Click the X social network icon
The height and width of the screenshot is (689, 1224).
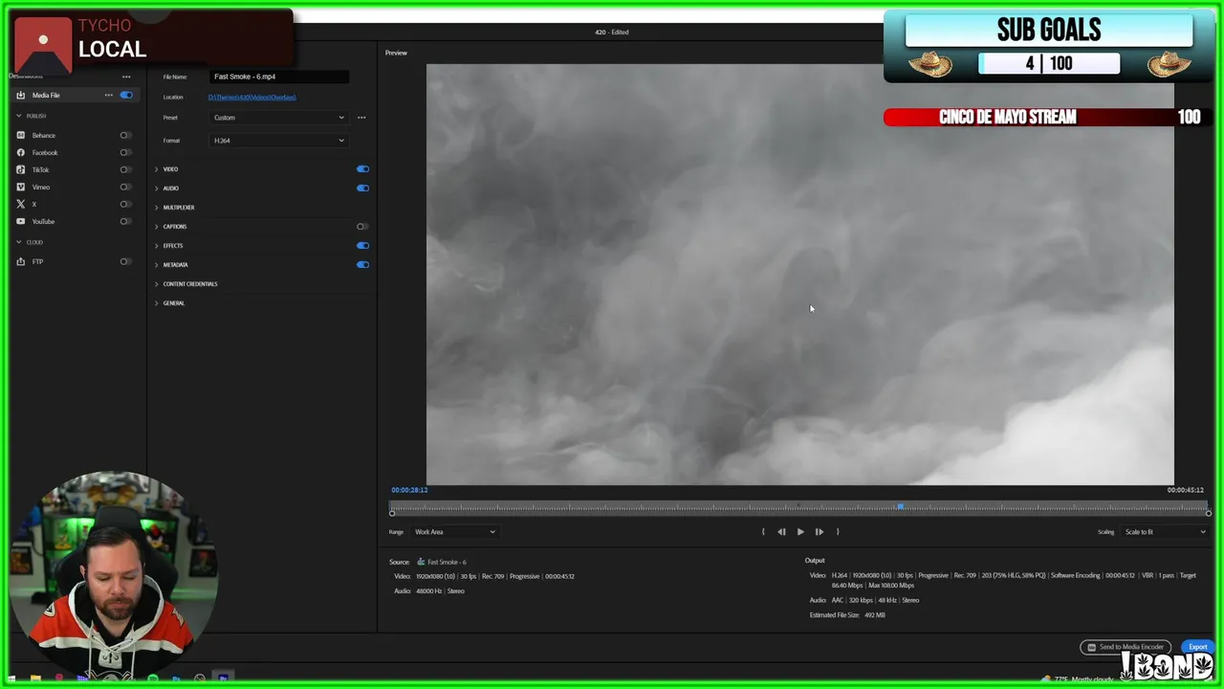(x=20, y=204)
